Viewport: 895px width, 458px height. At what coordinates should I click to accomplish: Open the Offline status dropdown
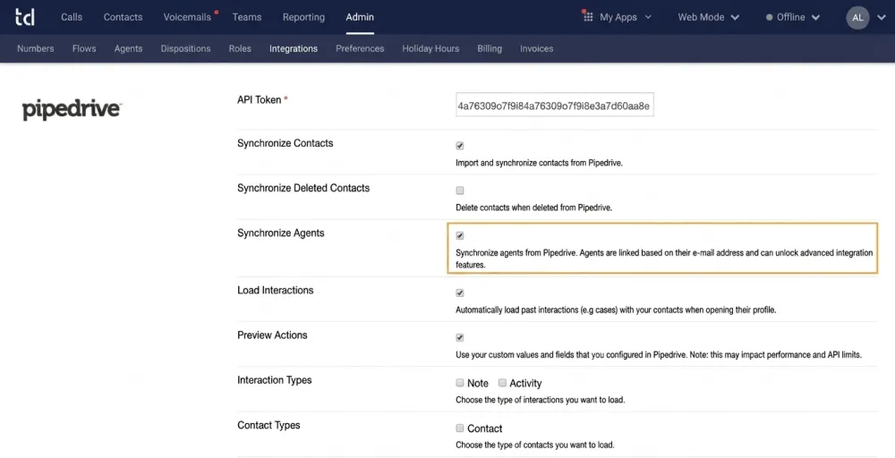click(793, 18)
